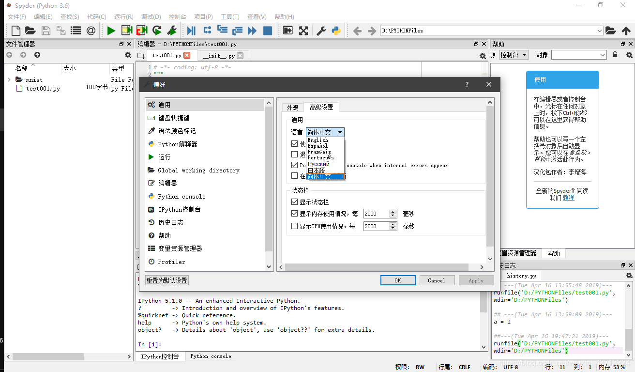The width and height of the screenshot is (635, 372).
Task: Step into function debug icon
Action: click(x=222, y=31)
